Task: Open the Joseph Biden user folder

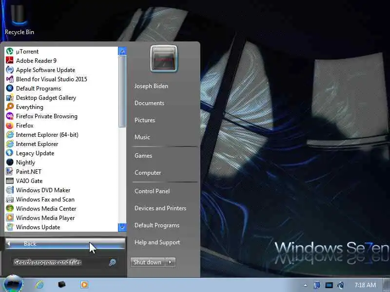Action: click(151, 86)
